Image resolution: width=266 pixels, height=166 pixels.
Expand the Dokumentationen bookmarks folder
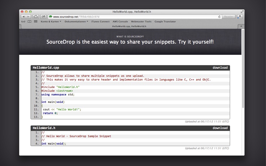click(76, 22)
